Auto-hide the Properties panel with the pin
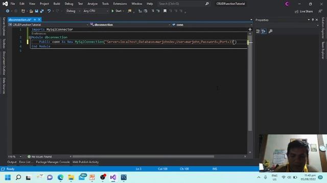The height and width of the screenshot is (183, 327). tap(313, 20)
